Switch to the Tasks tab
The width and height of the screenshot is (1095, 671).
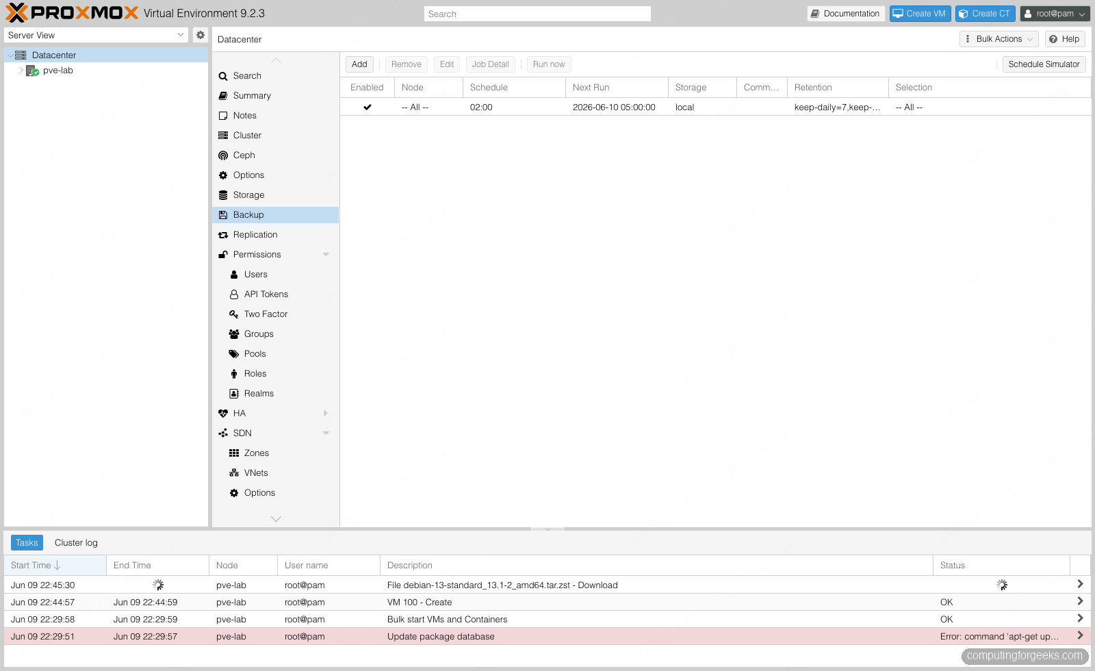[27, 543]
